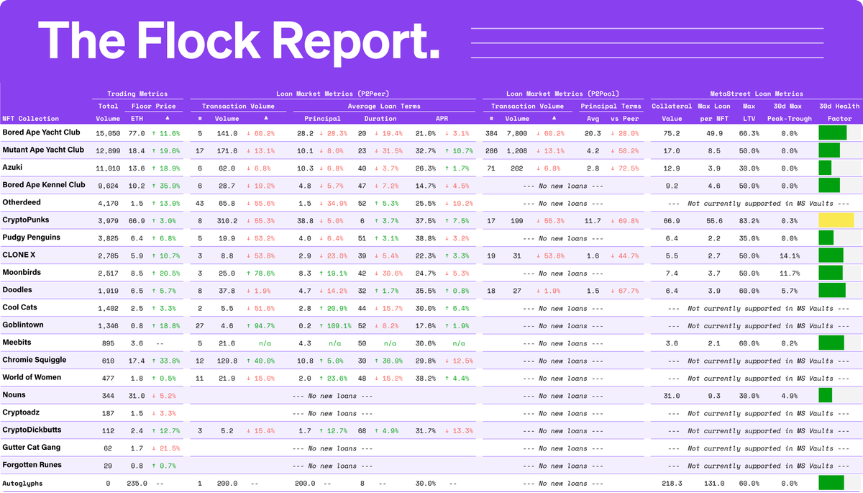Screen dimensions: 863x493
Task: Select the "Trading Metrics" section header
Action: coord(137,94)
